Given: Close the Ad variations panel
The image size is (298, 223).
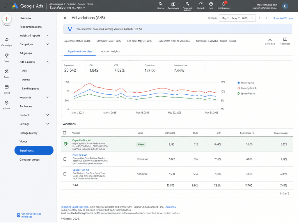Looking at the screenshot, I should (x=65, y=18).
